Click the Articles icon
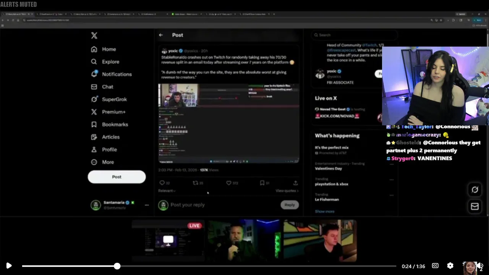The height and width of the screenshot is (275, 489). coord(94,137)
